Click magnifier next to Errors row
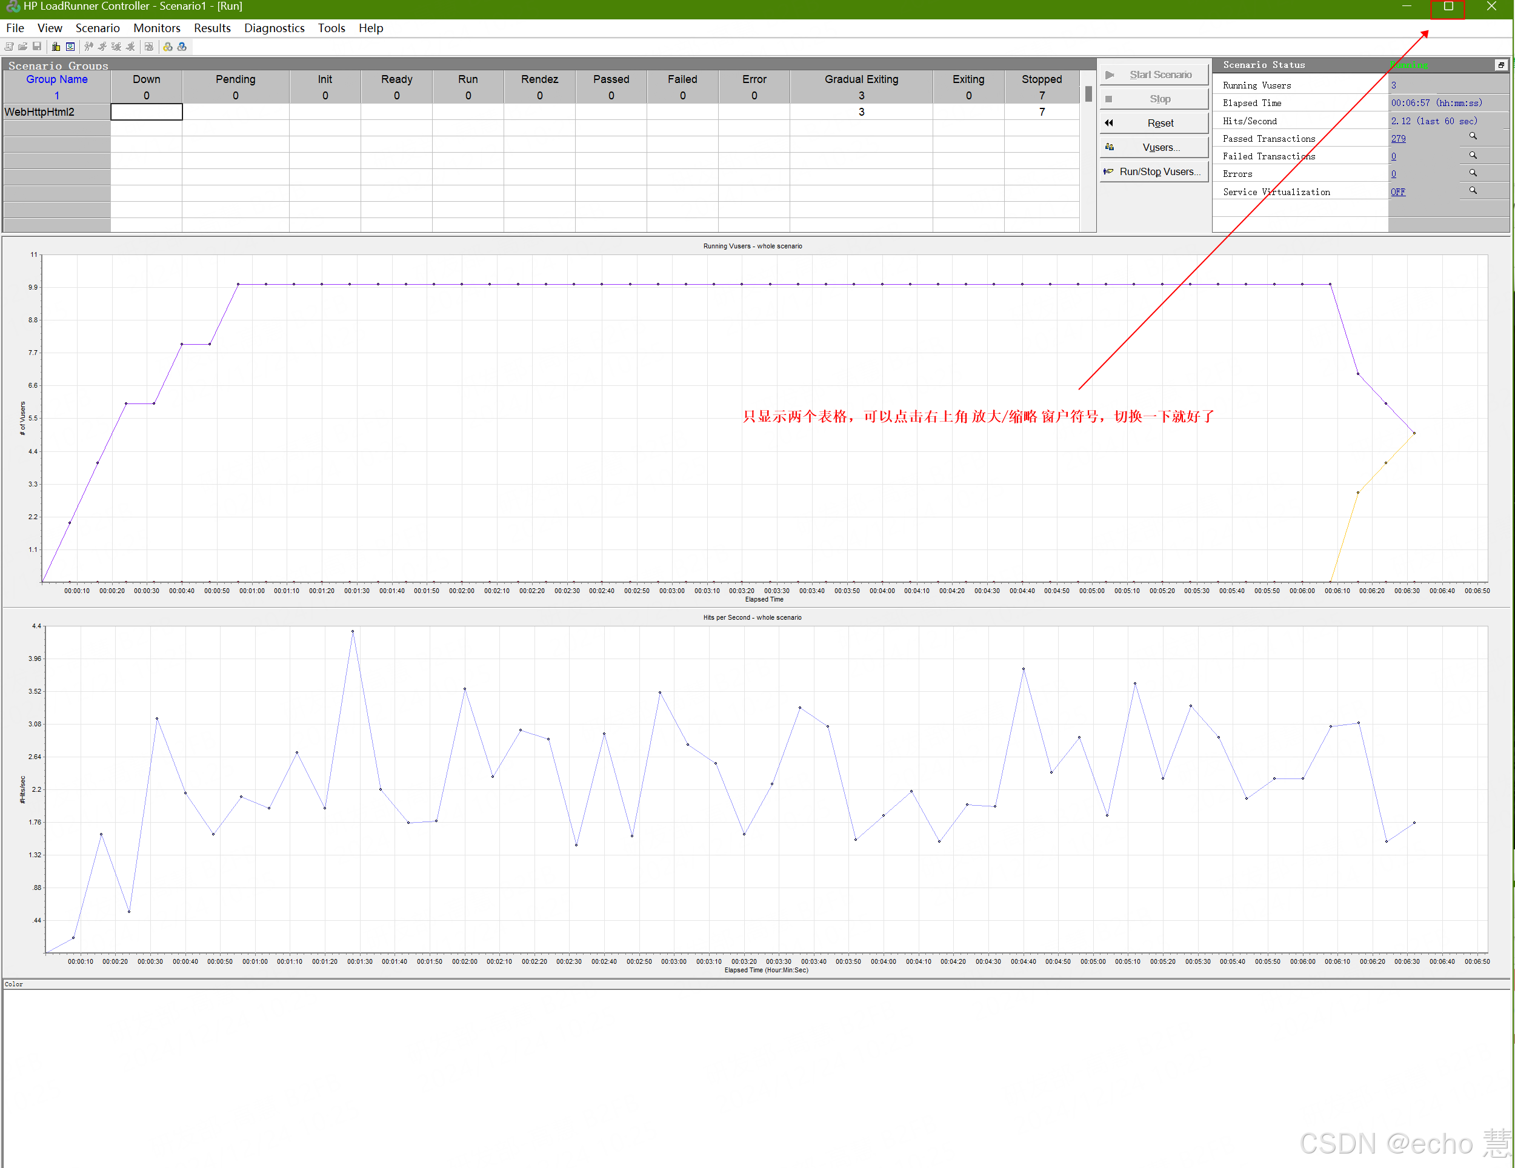The height and width of the screenshot is (1168, 1515). tap(1473, 173)
